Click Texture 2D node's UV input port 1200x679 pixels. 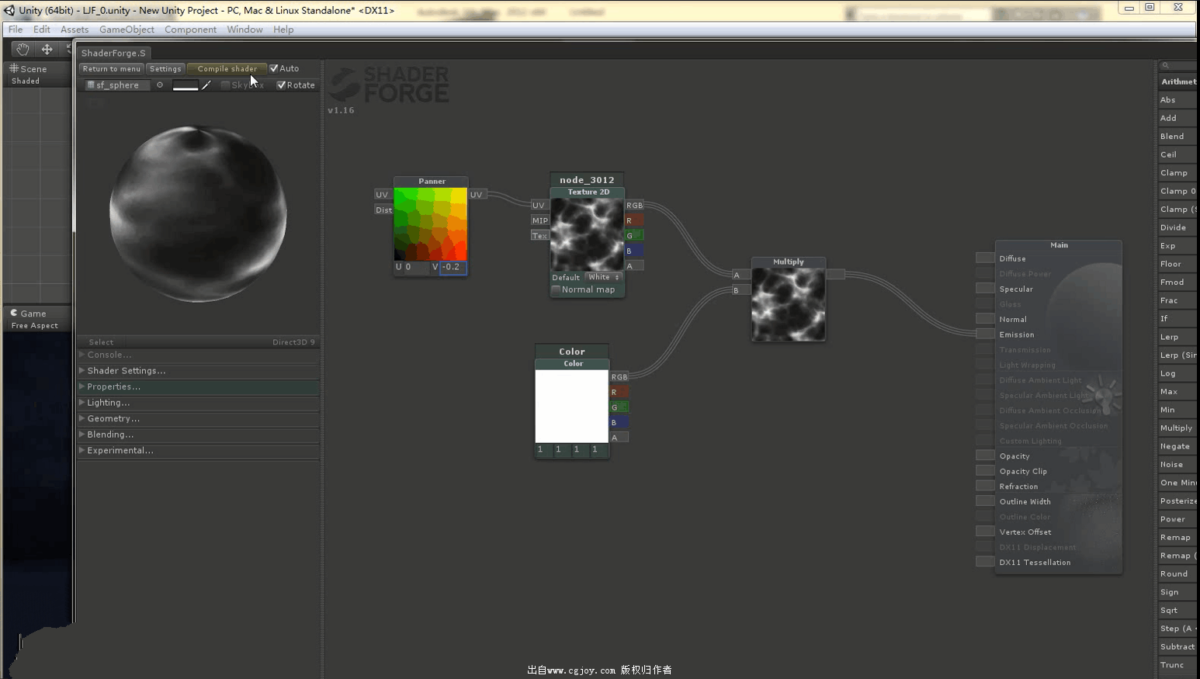click(539, 206)
